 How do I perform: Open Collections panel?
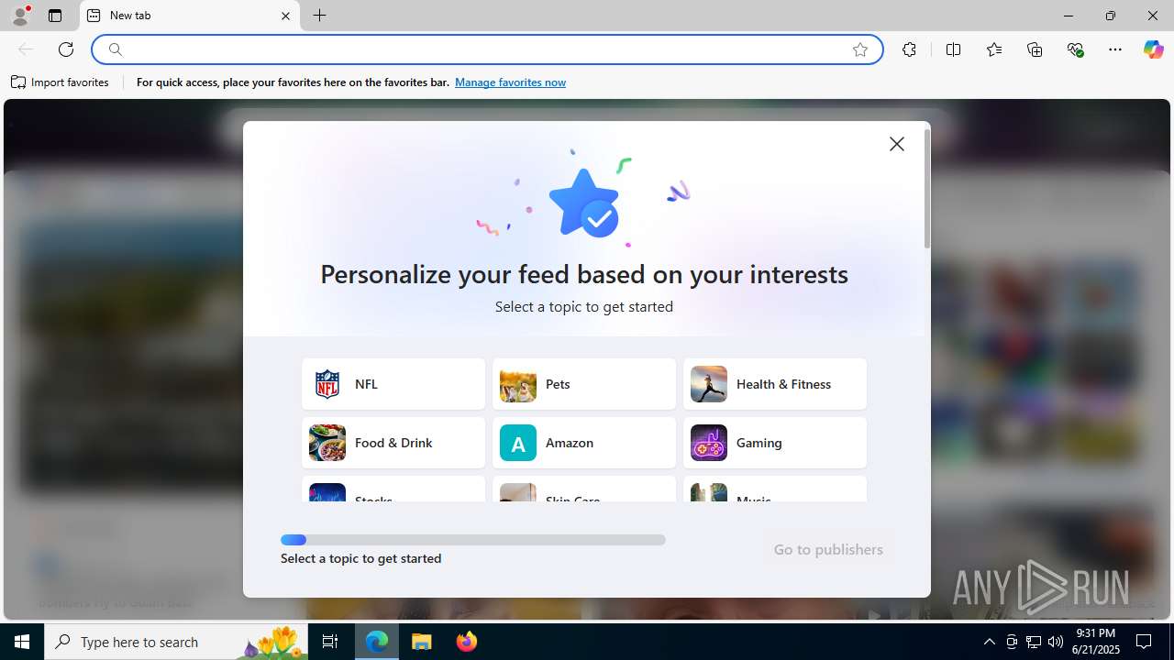(x=1035, y=49)
